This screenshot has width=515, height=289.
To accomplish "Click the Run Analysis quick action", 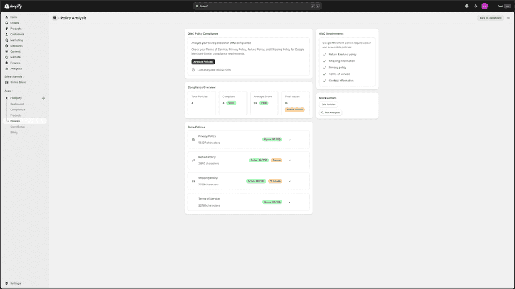I will point(330,113).
